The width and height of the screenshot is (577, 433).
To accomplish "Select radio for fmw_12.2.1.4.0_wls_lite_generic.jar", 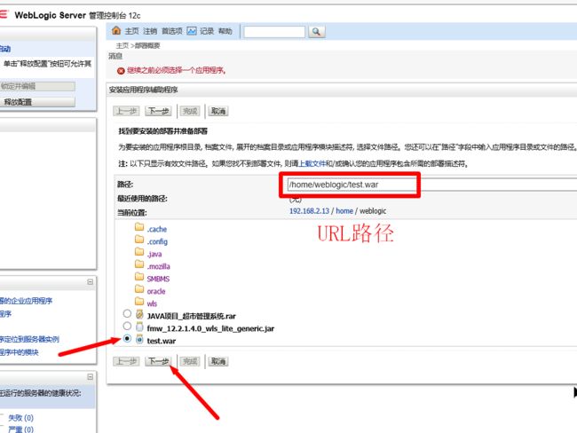I will tap(127, 326).
